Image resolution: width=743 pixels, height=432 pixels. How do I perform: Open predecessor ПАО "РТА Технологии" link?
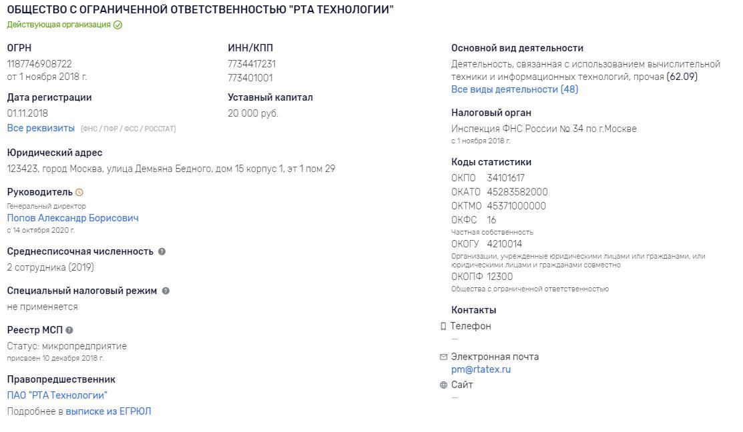pos(57,395)
